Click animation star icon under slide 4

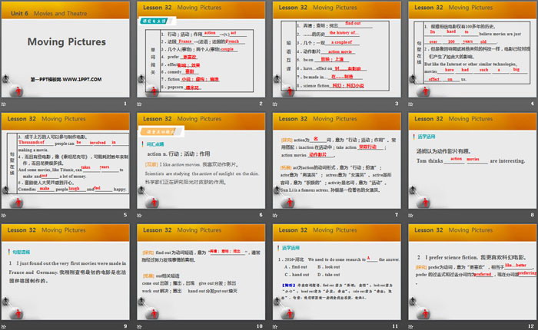pos(410,104)
